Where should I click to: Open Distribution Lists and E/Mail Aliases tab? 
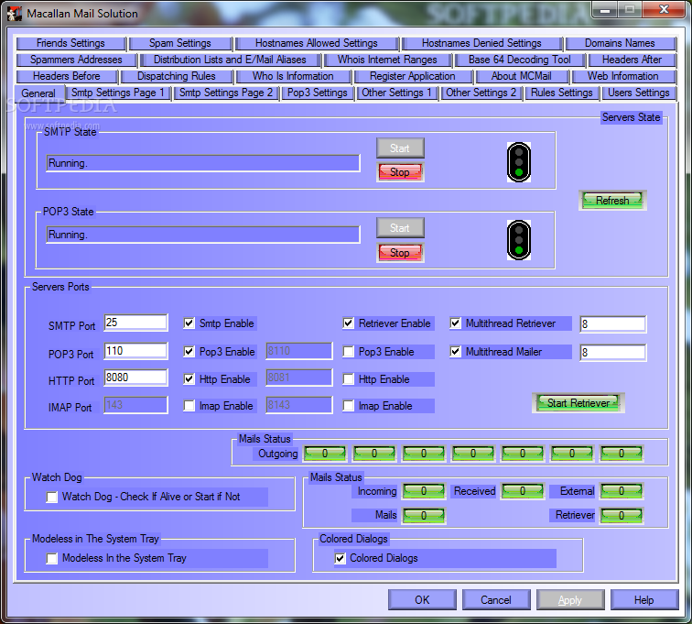230,60
